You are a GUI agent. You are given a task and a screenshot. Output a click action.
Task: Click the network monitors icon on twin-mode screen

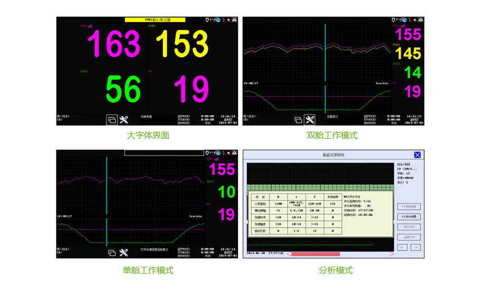[404, 20]
